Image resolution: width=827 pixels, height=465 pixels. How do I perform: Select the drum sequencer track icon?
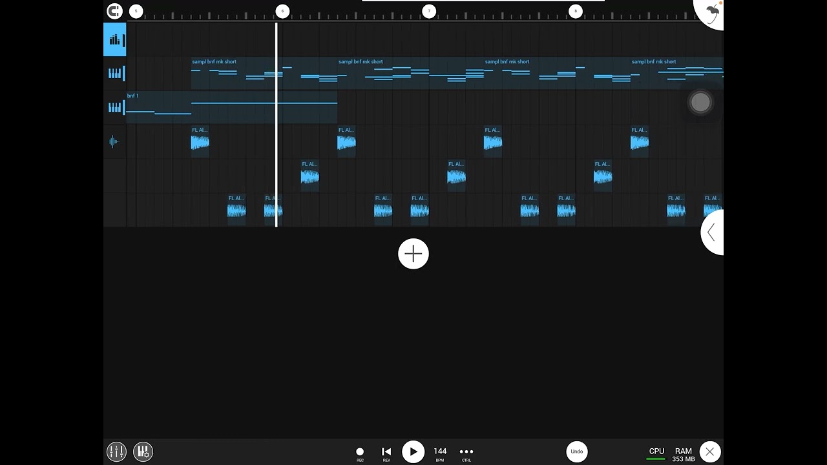pyautogui.click(x=115, y=40)
